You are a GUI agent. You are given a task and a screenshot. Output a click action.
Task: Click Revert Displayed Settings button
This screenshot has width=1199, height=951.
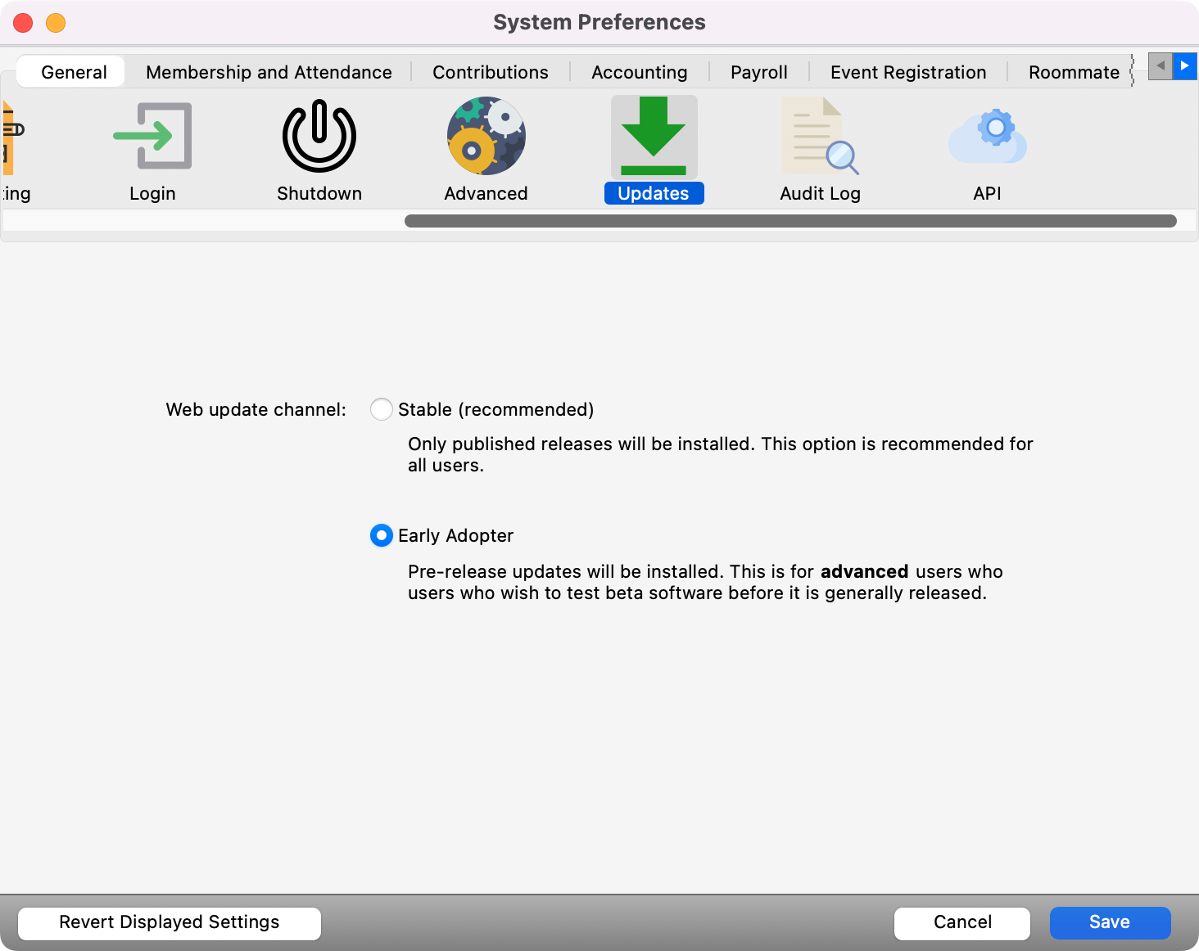tap(170, 922)
